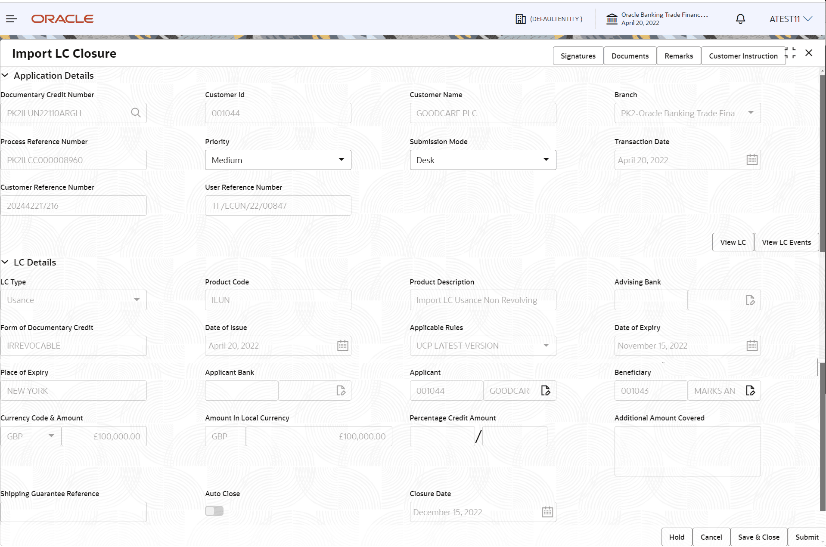The height and width of the screenshot is (547, 826).
Task: Click the notifications bell icon
Action: pos(740,19)
